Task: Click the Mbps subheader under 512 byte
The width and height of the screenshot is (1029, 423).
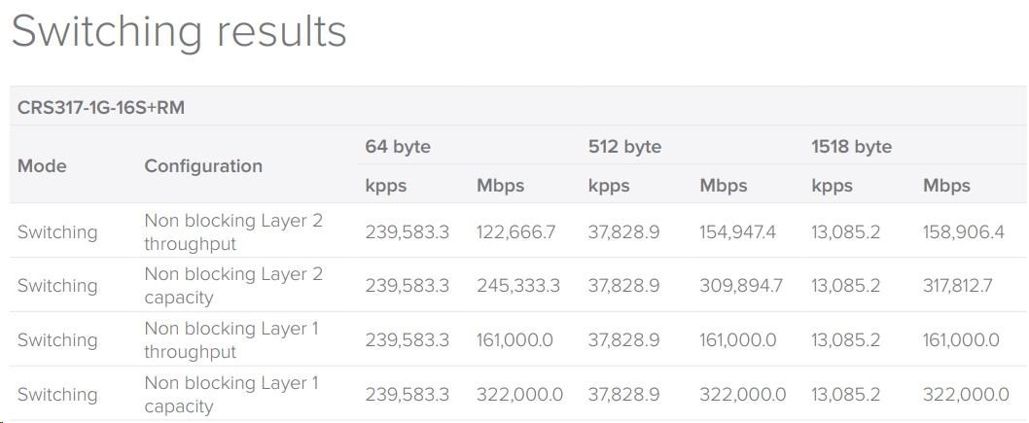Action: [724, 186]
